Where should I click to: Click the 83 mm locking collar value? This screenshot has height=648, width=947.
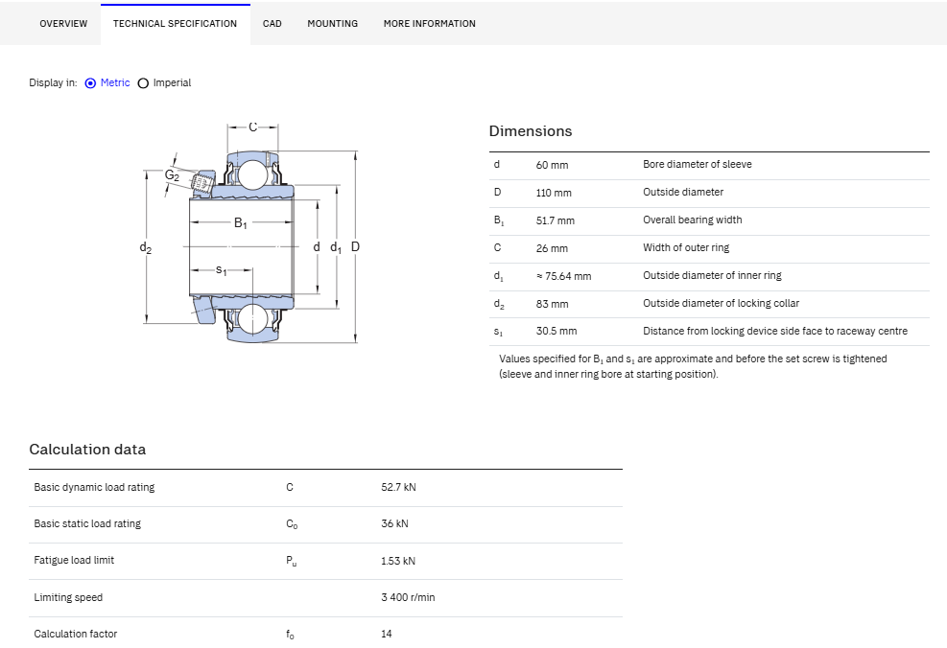coord(552,304)
